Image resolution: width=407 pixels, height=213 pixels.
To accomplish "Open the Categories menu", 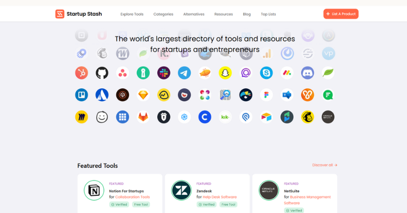I will 163,14.
